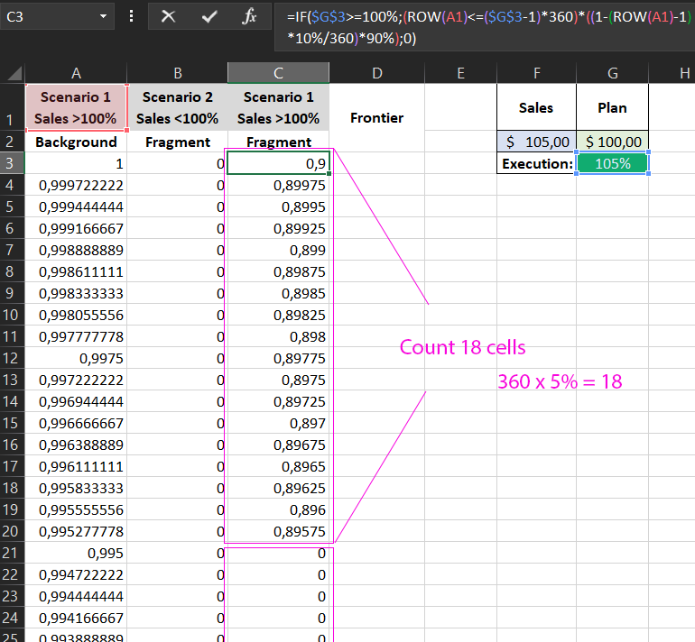Click inside the Name Box showing C3
Screen dimensions: 695x642
point(45,16)
